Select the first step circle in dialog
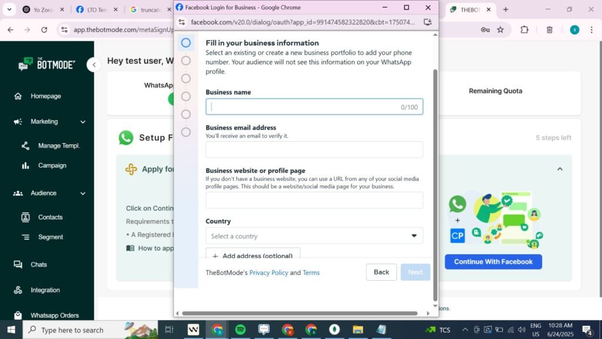The image size is (602, 339). pyautogui.click(x=186, y=42)
